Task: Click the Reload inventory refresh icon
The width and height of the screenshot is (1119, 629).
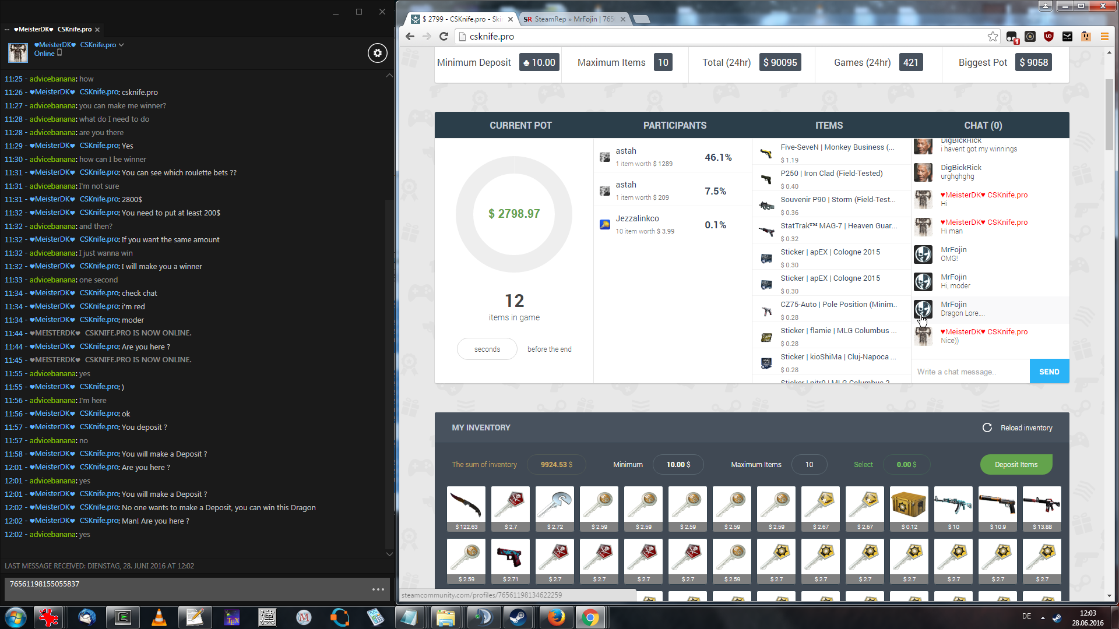Action: click(987, 427)
